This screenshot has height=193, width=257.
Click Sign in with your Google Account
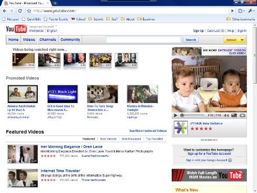coord(207,160)
